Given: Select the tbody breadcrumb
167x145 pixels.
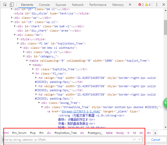Looking at the screenshot, I should (120, 133).
